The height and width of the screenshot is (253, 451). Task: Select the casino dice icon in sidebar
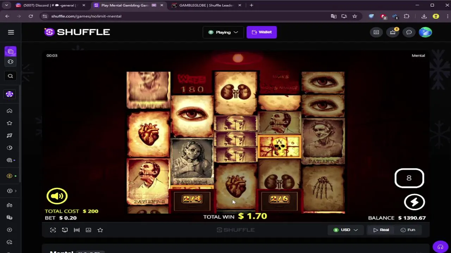tap(11, 52)
